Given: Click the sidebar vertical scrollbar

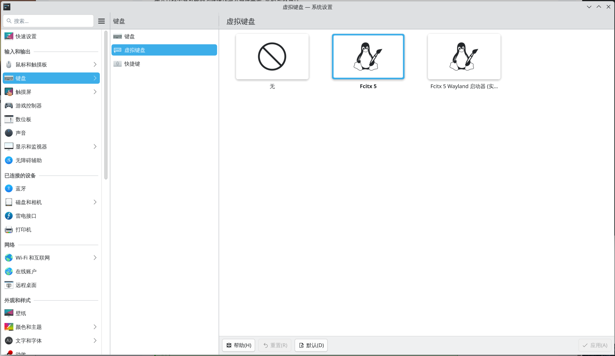Looking at the screenshot, I should pos(106,105).
